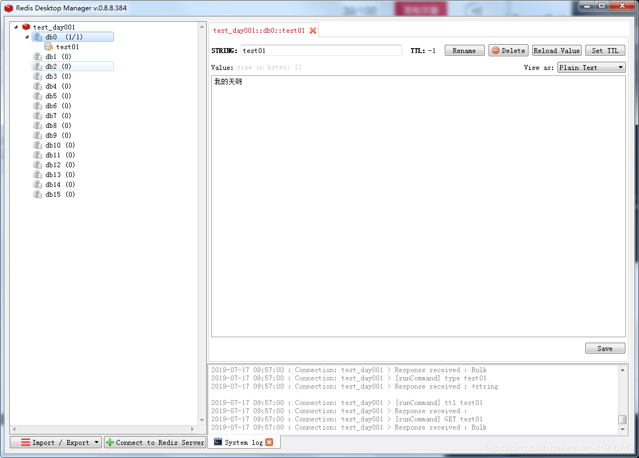This screenshot has width=639, height=458.
Task: Click the Redis Desktop Manager title bar logo
Action: coord(9,8)
